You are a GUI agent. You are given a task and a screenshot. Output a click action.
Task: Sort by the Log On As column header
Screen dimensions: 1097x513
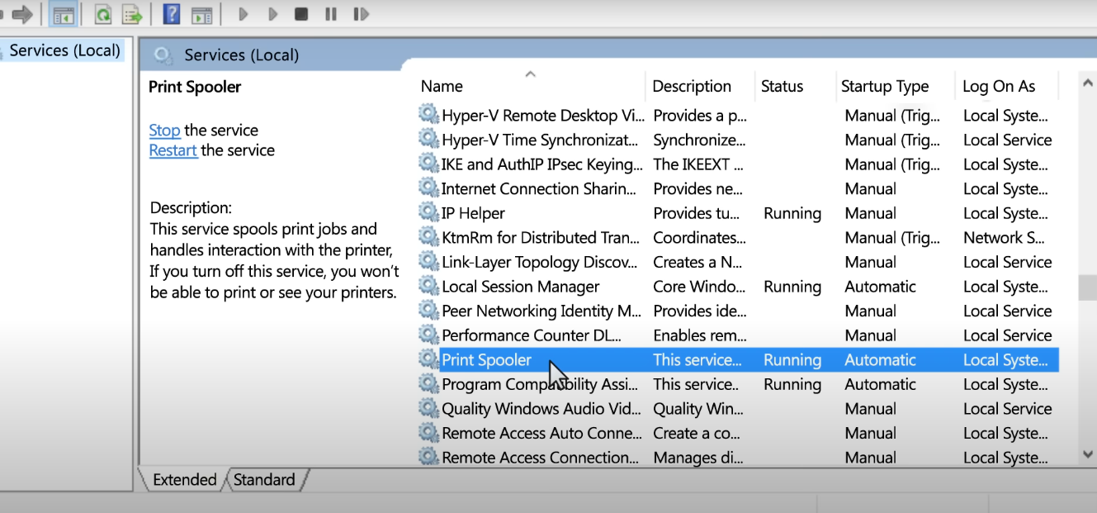point(999,87)
